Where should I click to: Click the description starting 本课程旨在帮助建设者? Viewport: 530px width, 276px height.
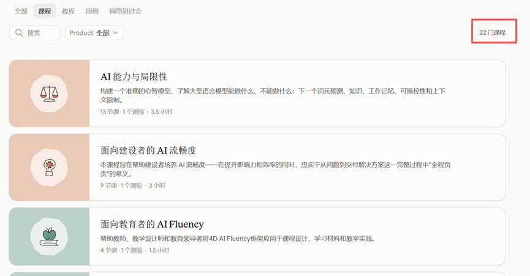point(276,170)
